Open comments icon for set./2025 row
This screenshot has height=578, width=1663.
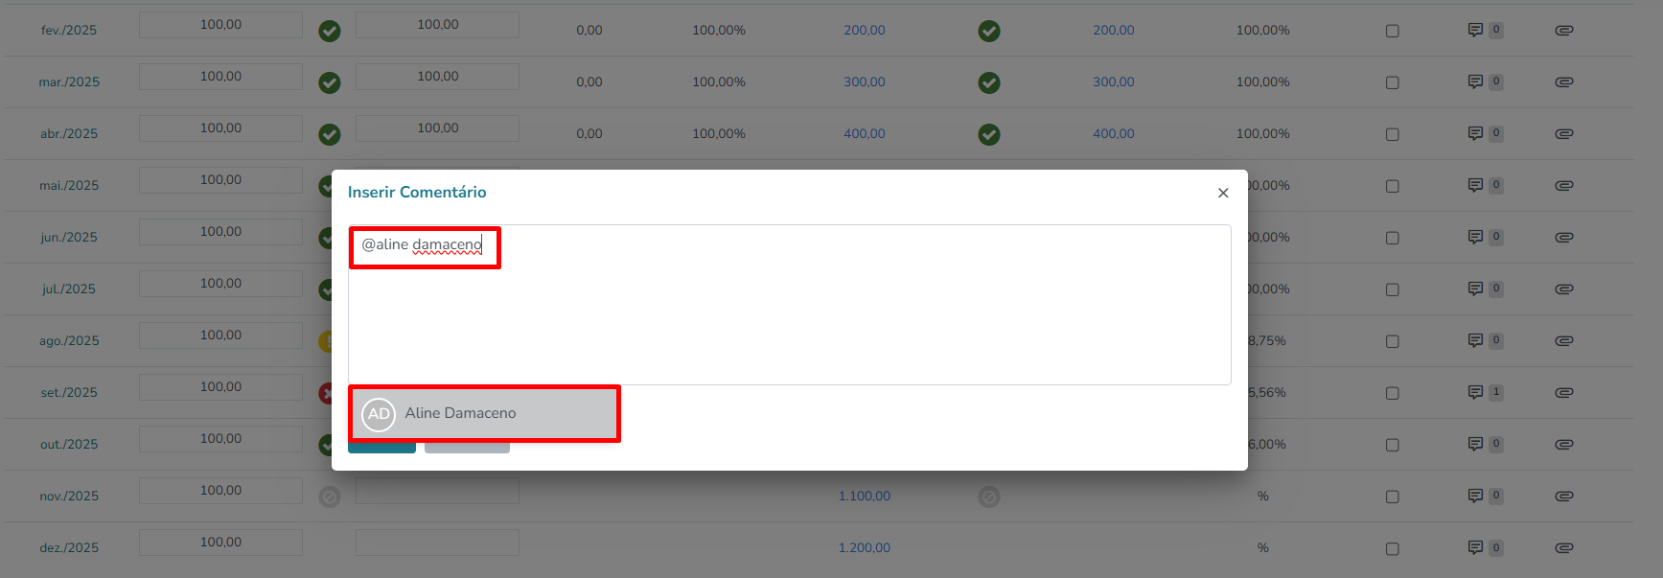click(1475, 392)
